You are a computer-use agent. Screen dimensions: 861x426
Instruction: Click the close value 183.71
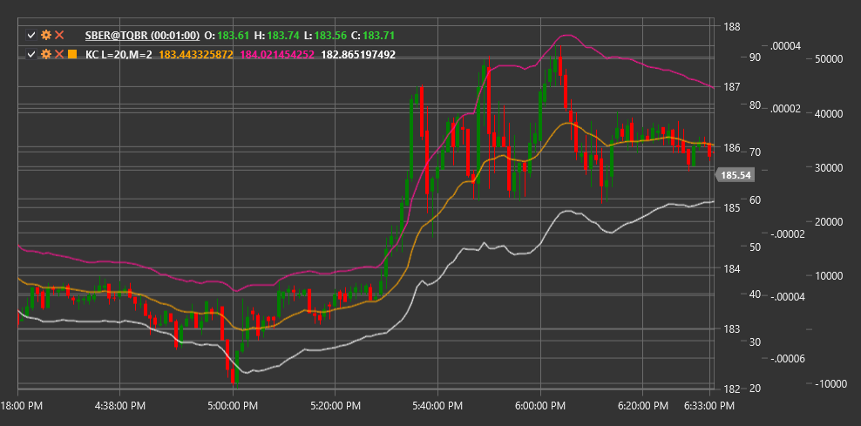pos(379,36)
